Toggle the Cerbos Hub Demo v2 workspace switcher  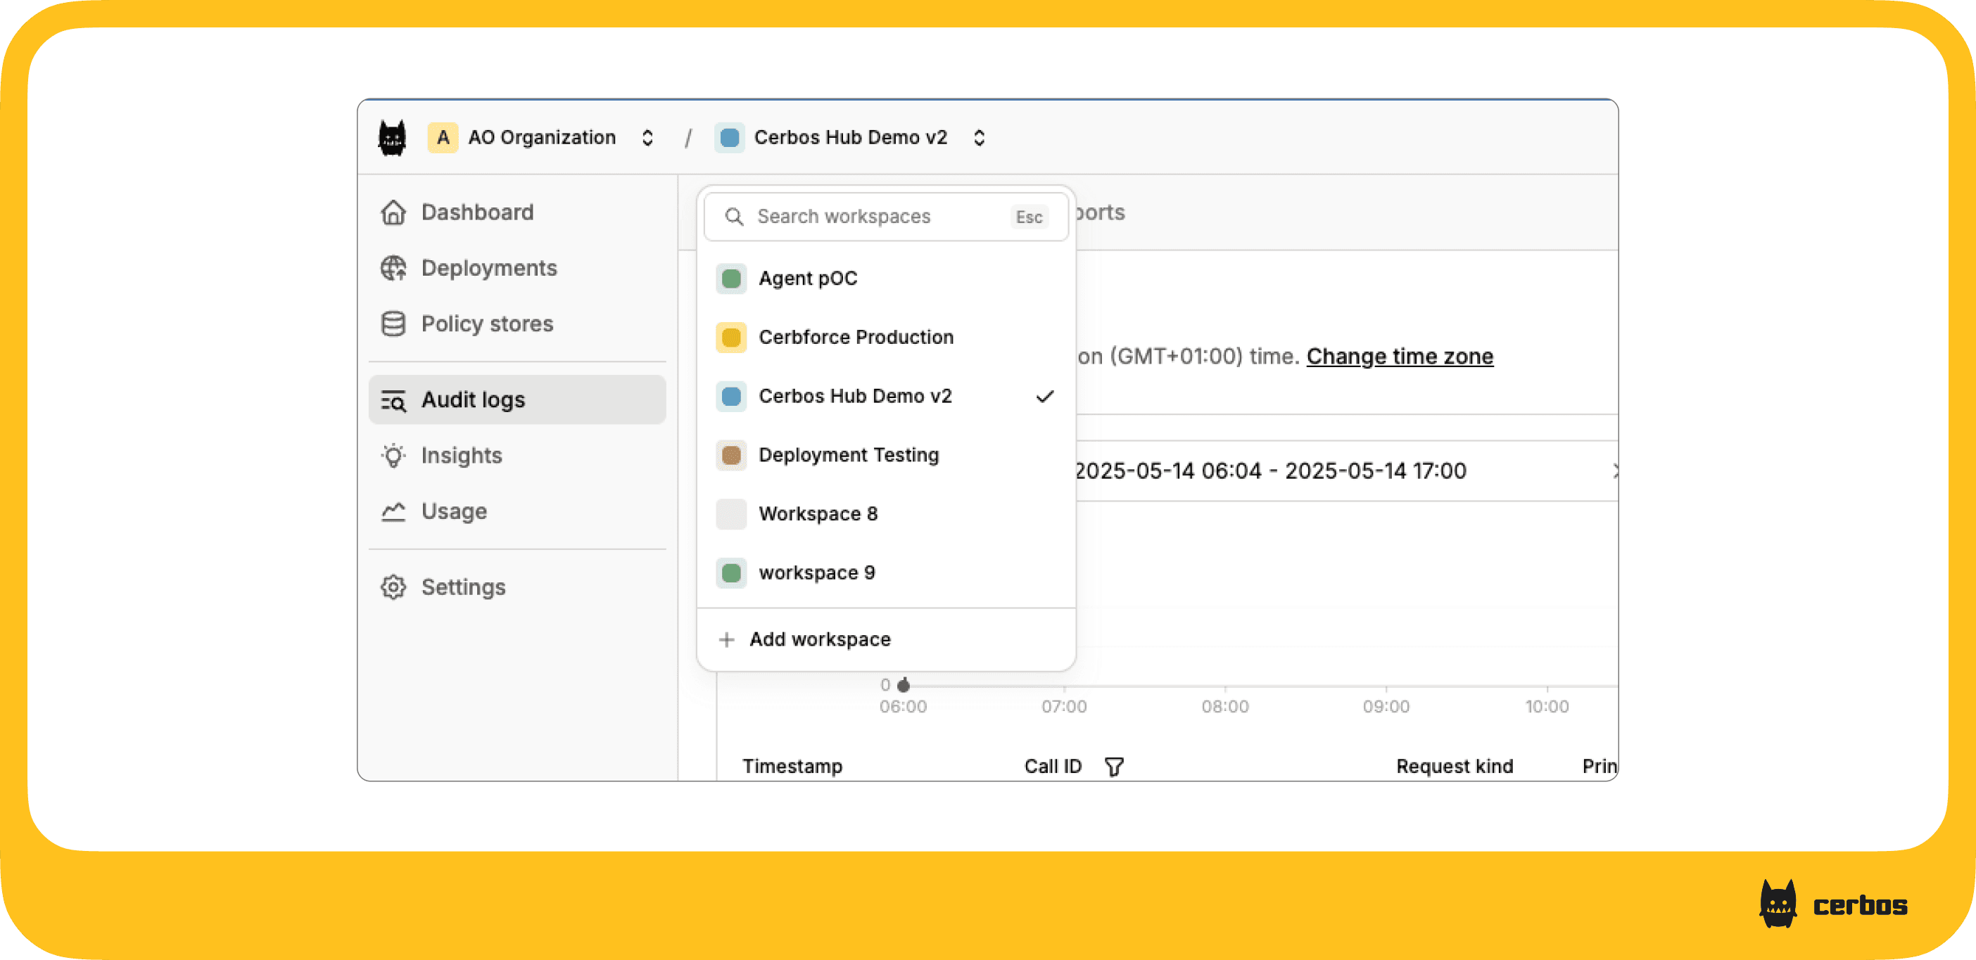click(x=979, y=138)
